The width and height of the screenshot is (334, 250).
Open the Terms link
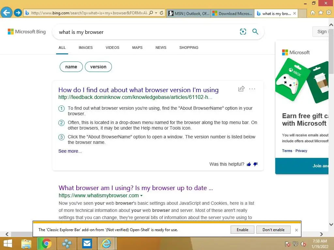coord(287,151)
